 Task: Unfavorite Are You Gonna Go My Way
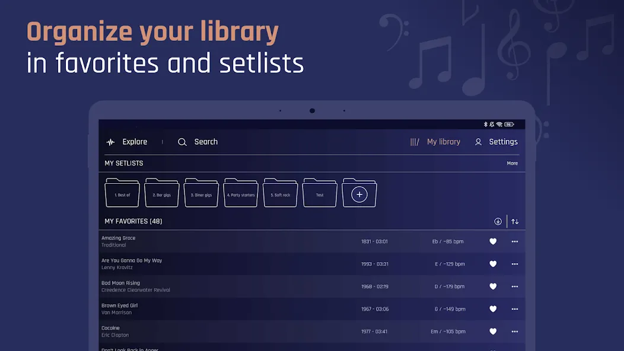pyautogui.click(x=493, y=264)
